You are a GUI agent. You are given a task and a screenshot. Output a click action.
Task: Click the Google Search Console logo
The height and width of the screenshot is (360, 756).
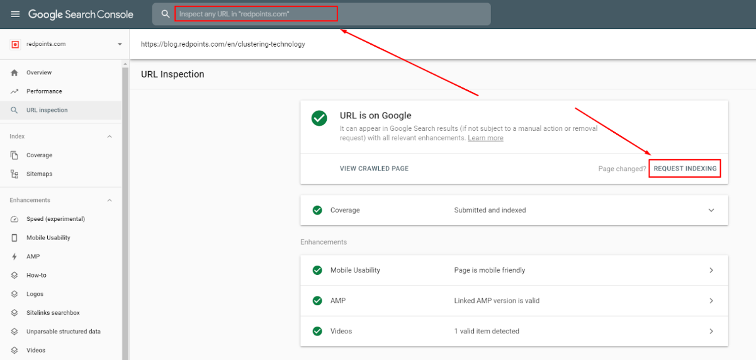click(x=81, y=14)
